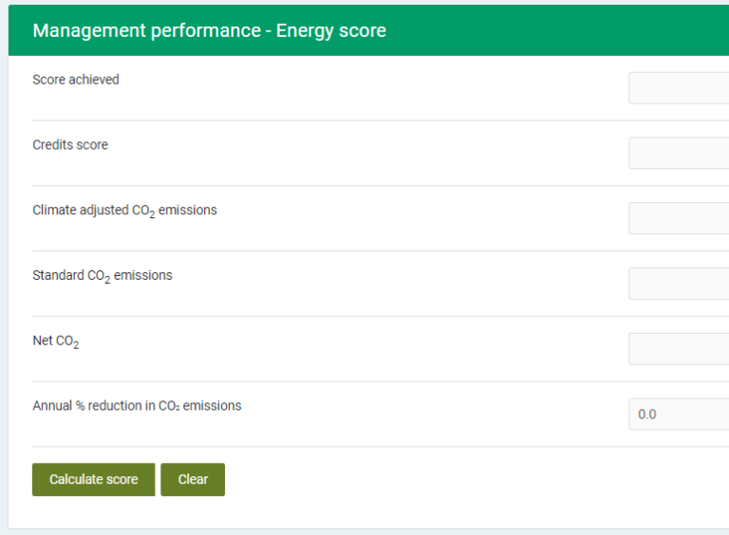Click the Management performance - Energy score title
This screenshot has width=729, height=535.
(x=209, y=30)
